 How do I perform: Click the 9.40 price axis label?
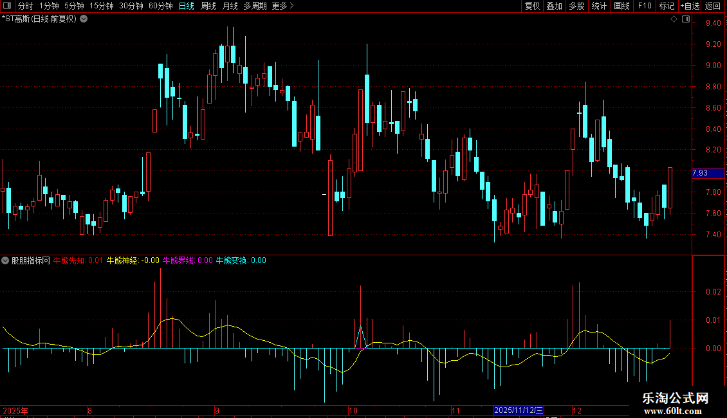pos(713,23)
